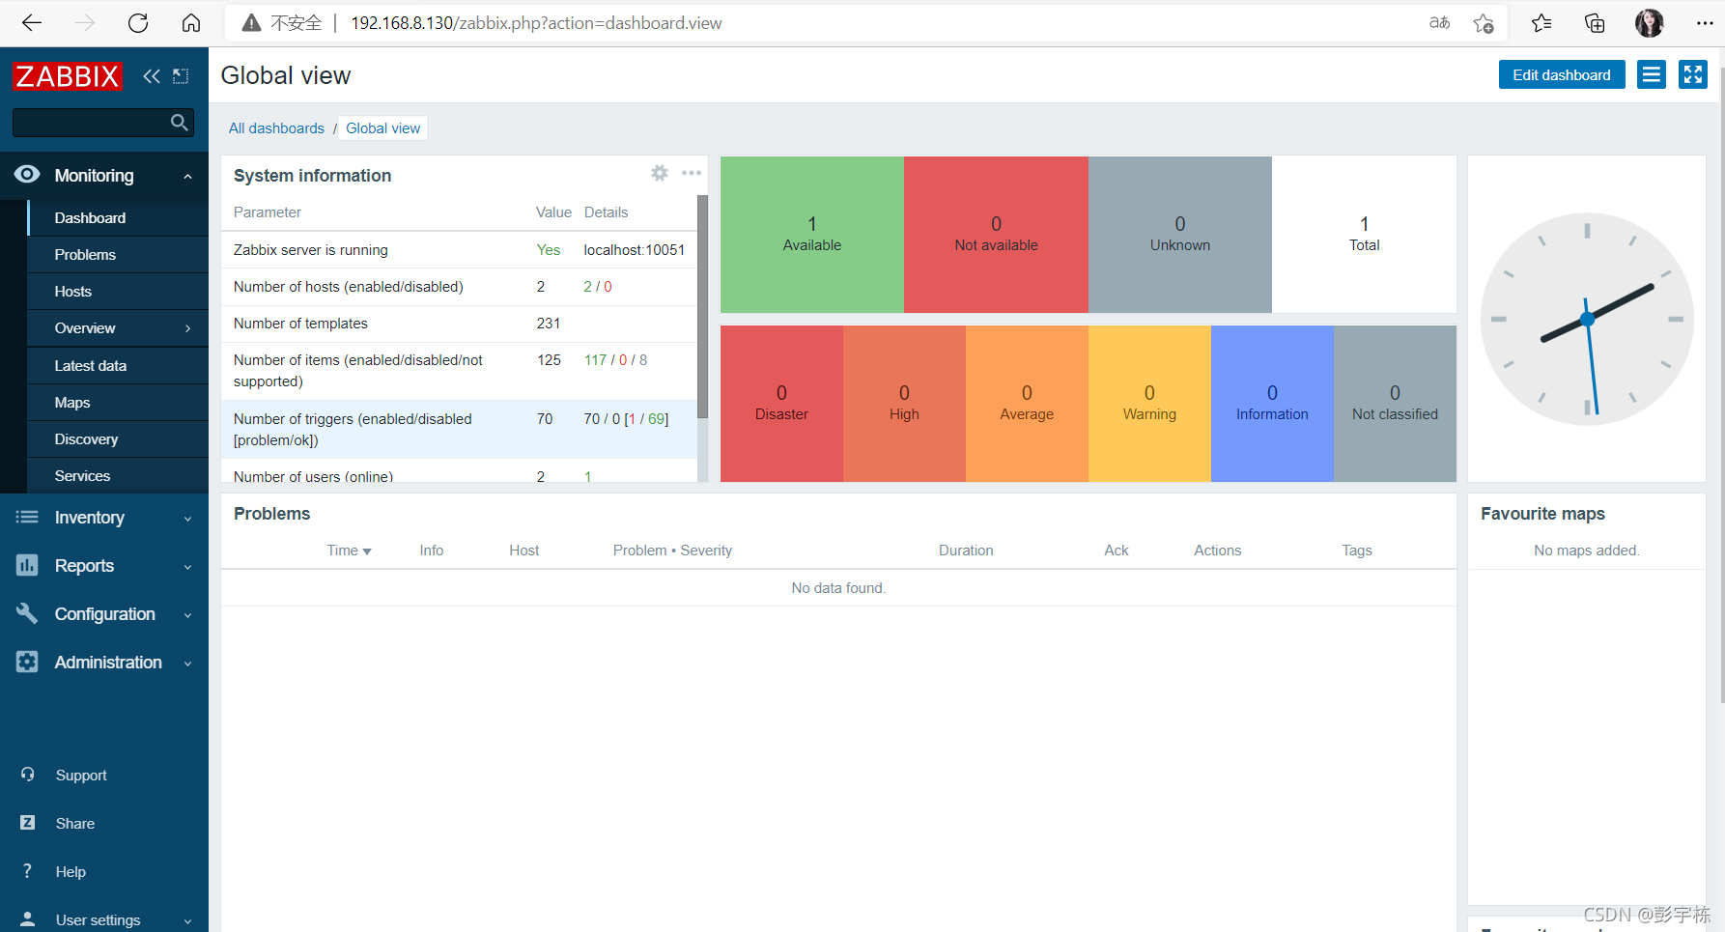Open Hosts in Monitoring menu
The height and width of the screenshot is (932, 1725).
point(118,292)
